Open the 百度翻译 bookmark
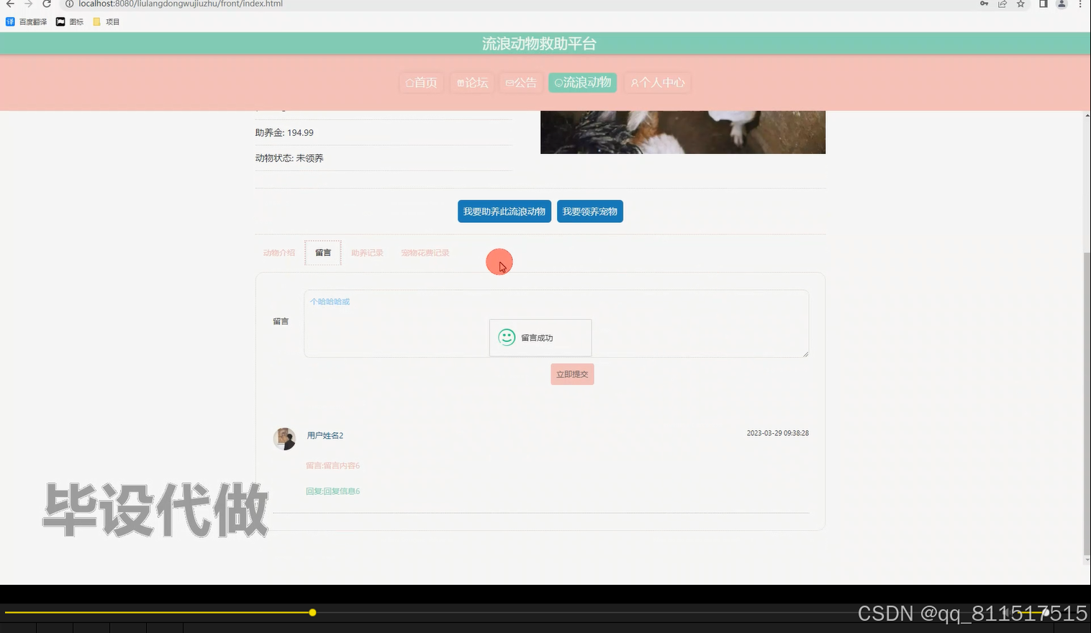 27,22
